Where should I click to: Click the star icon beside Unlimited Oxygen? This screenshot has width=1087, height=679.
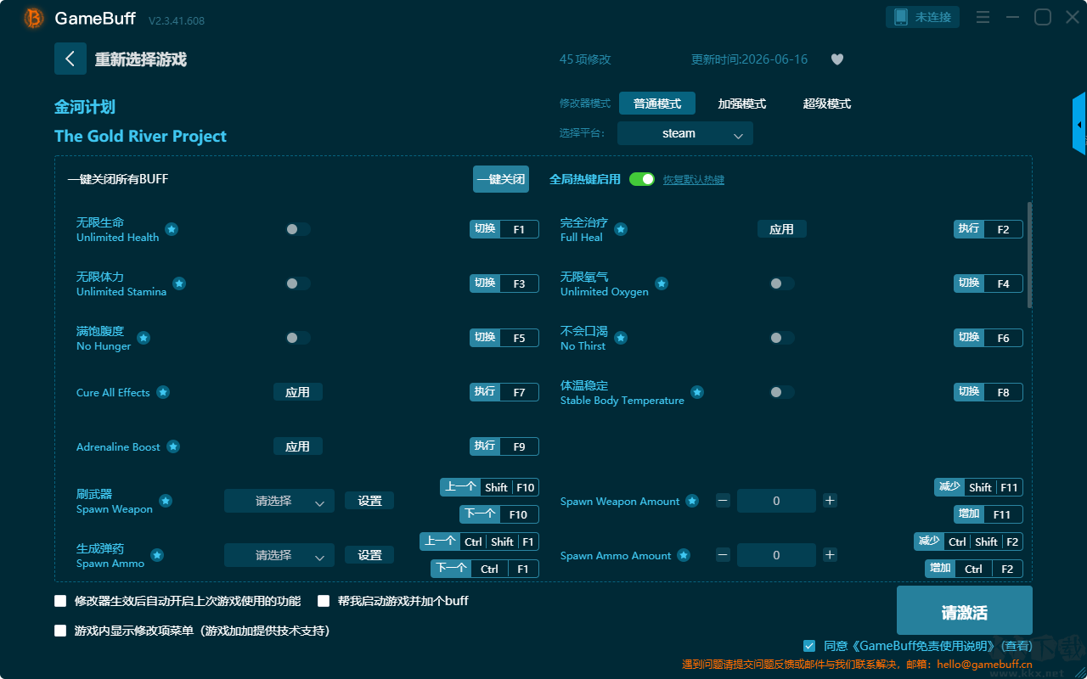click(x=662, y=283)
